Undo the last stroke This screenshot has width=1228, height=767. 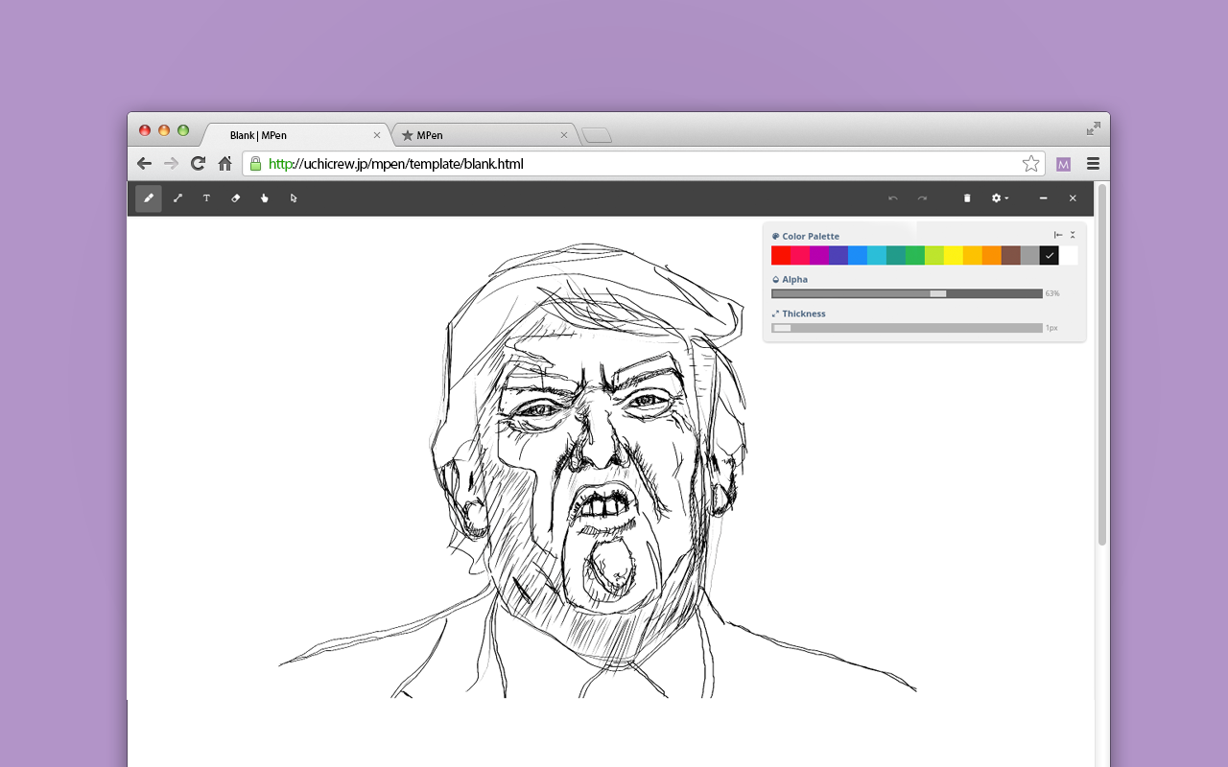[x=893, y=198]
